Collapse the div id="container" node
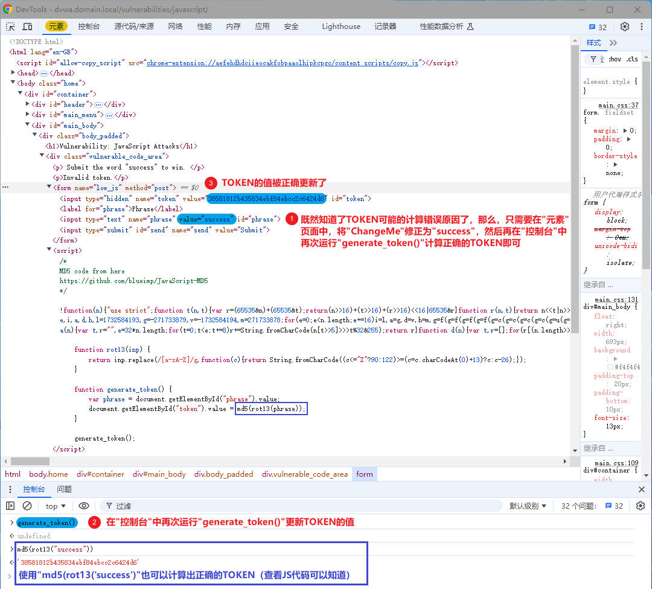Screen dimensions: 652x589 click(x=20, y=94)
